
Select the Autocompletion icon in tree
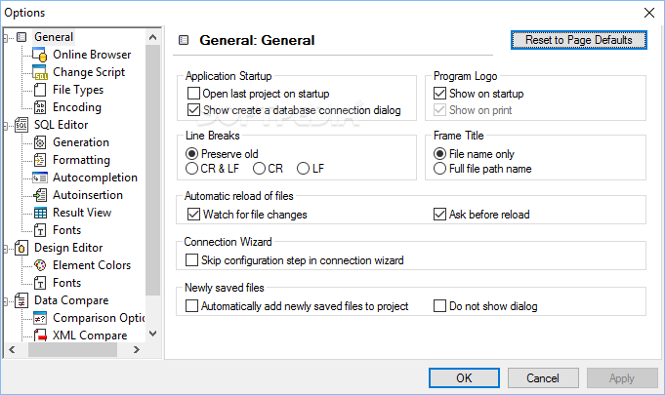pos(40,178)
